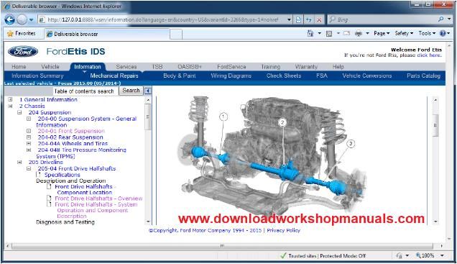
Task: Click the search magnifier icon beside Bing box
Action: pyautogui.click(x=440, y=19)
